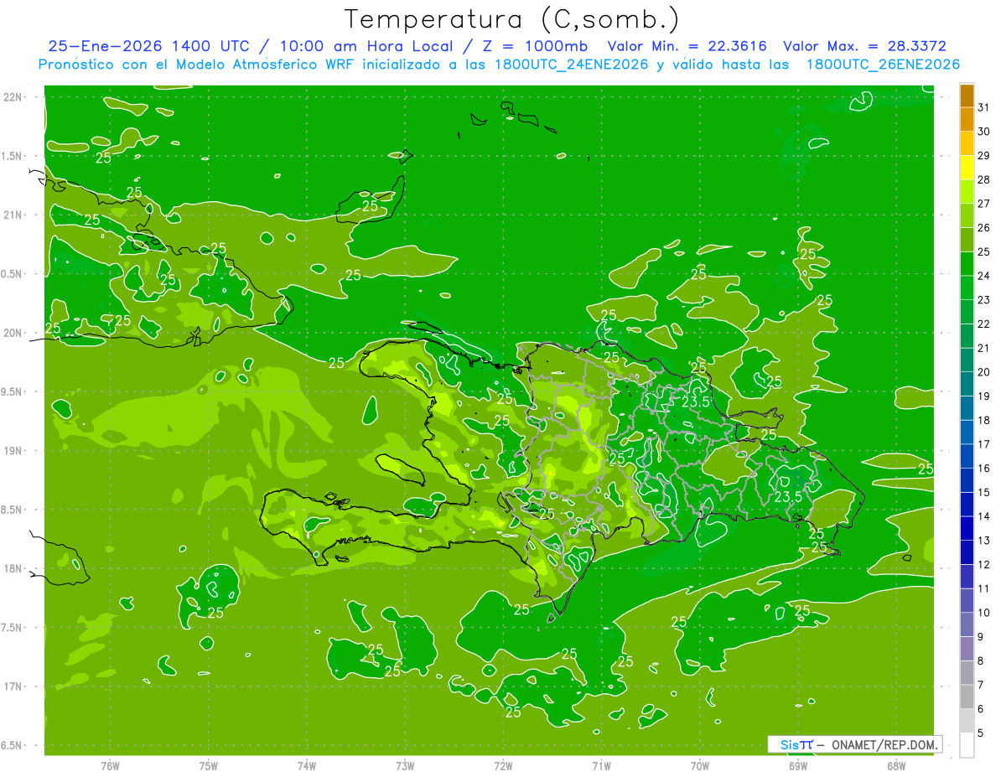This screenshot has width=1006, height=777.
Task: Click the legend value 17
Action: click(x=983, y=444)
